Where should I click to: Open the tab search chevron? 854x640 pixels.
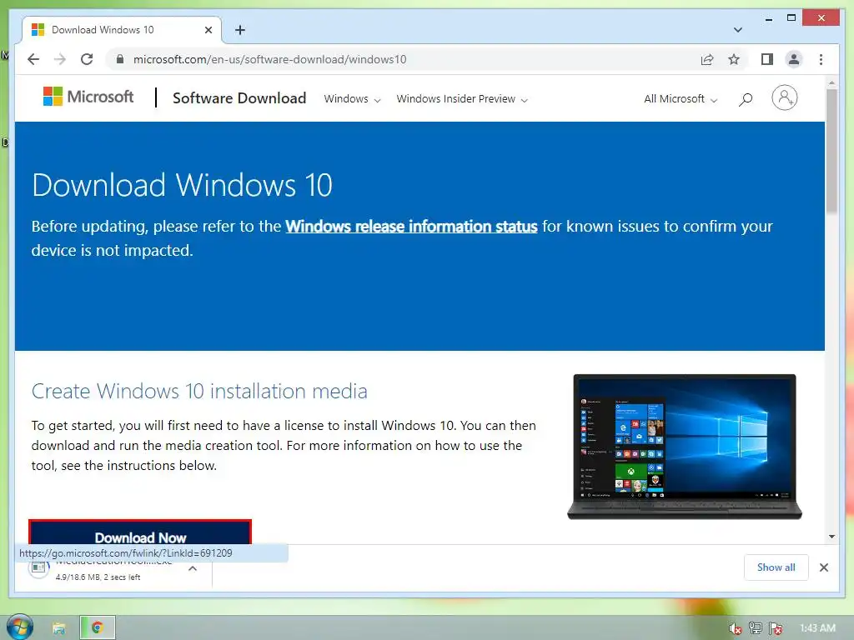click(x=737, y=30)
